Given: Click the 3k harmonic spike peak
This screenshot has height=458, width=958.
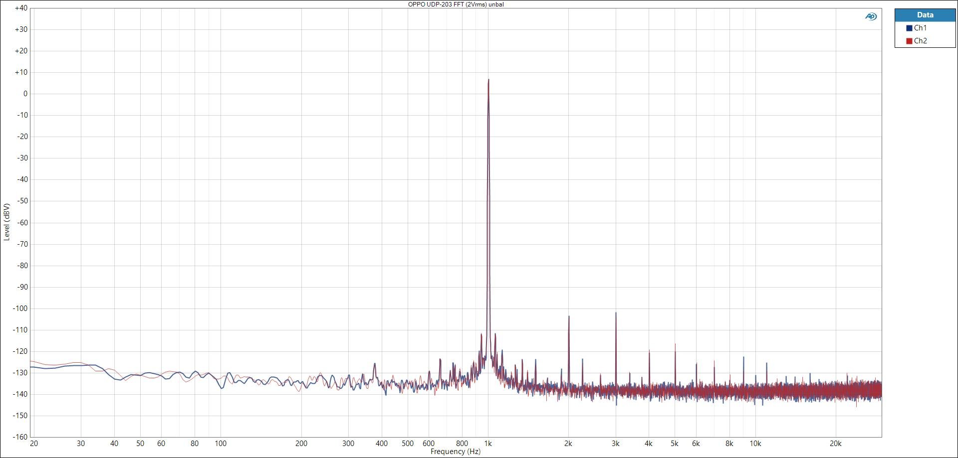Looking at the screenshot, I should point(616,313).
